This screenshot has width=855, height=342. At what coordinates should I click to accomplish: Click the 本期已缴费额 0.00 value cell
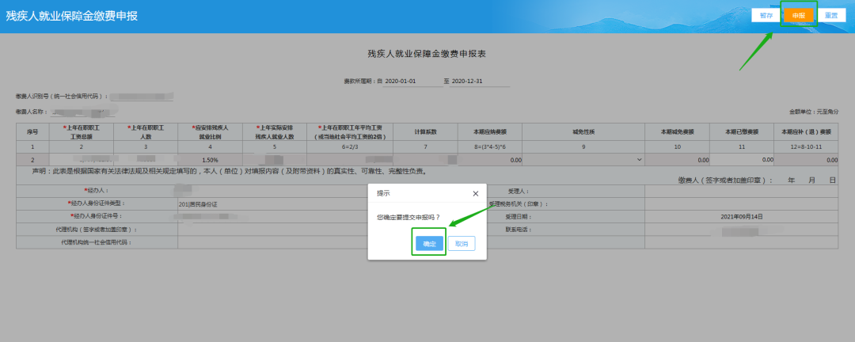(742, 160)
